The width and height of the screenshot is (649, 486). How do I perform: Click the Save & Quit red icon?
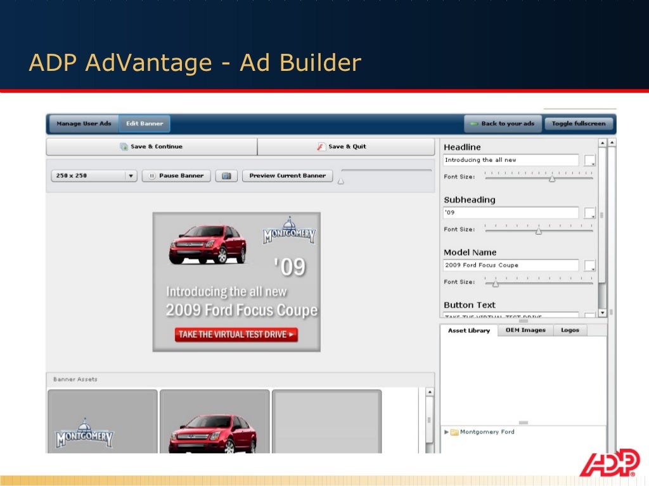[x=321, y=147]
